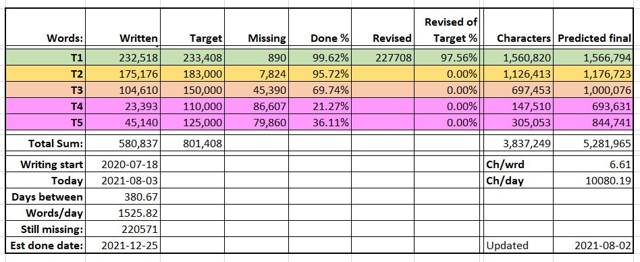
Task: Click the T3 Target cell 150,000
Action: pos(192,90)
